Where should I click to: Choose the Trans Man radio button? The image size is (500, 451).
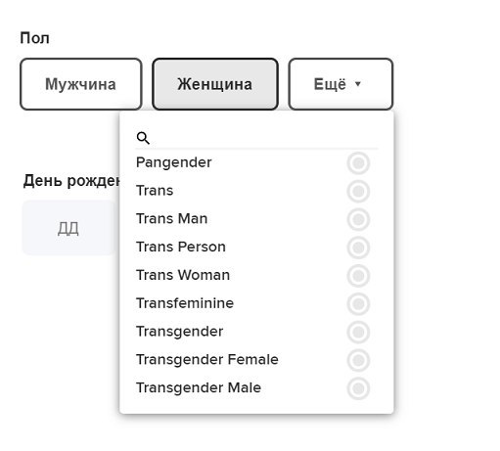358,219
